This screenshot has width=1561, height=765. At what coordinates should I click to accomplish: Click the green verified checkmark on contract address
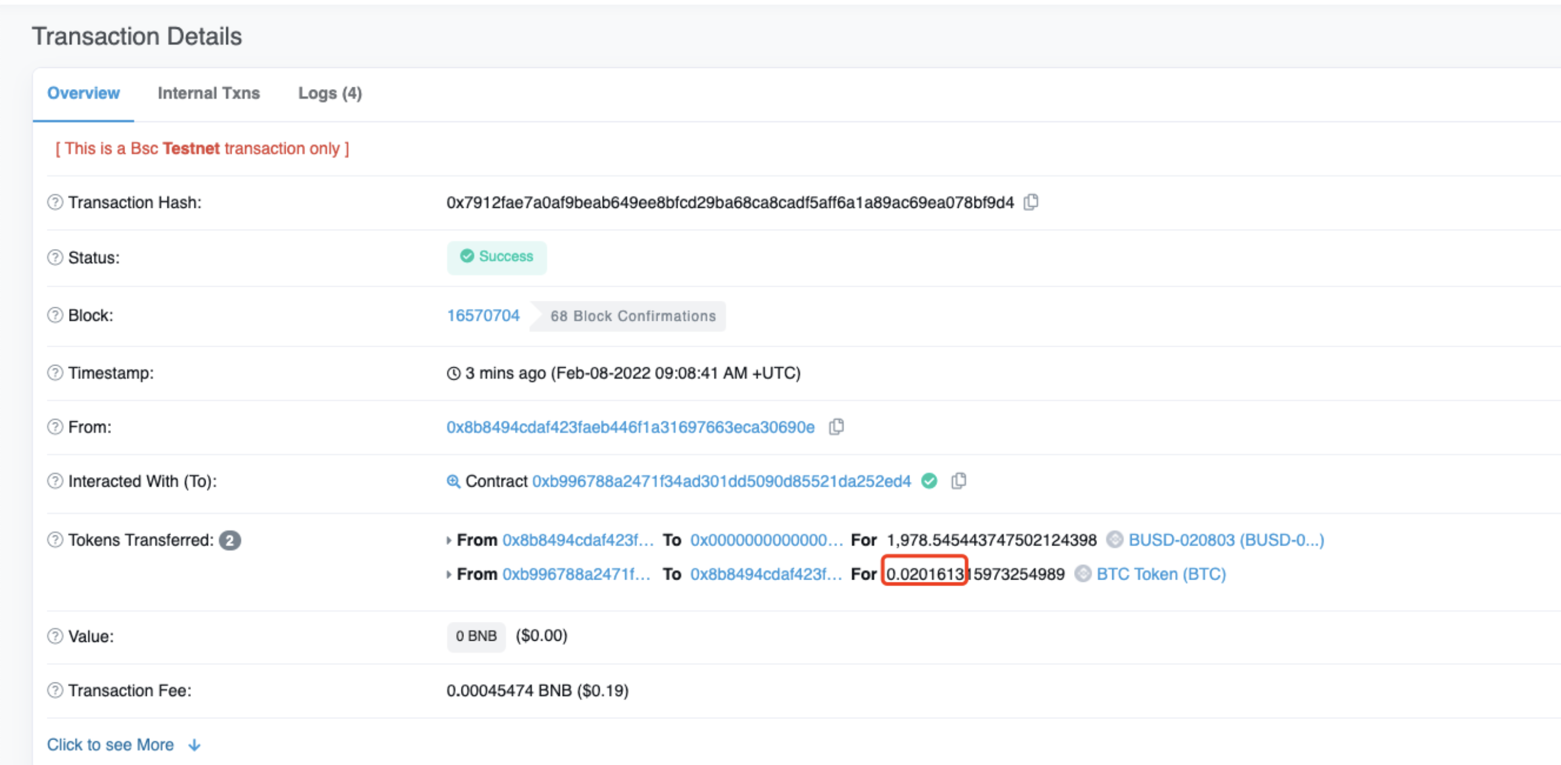929,481
